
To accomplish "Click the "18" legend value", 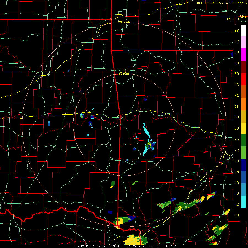I will [x=237, y=161].
